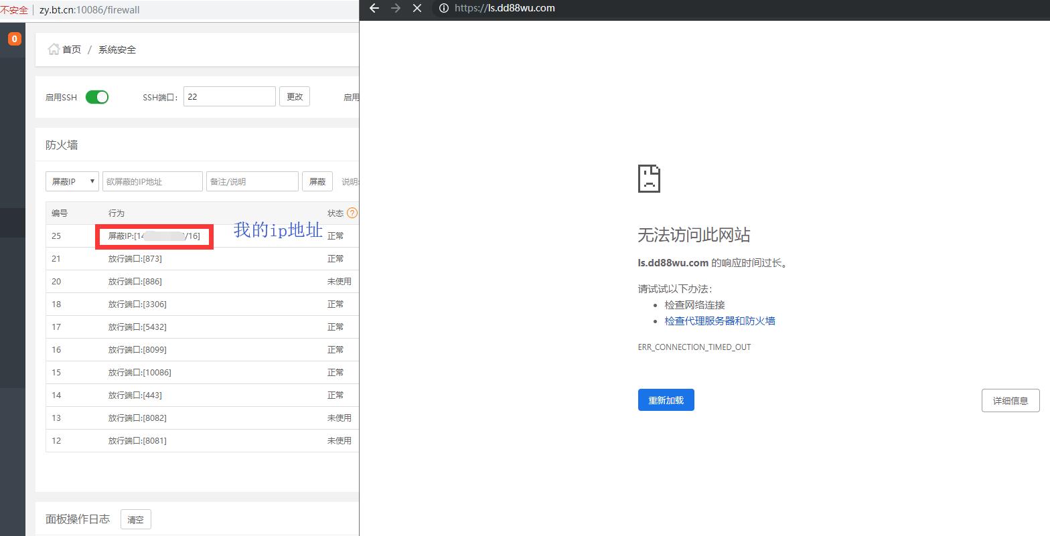1050x536 pixels.
Task: Click the 欲屏蔽的IP地址 input field
Action: [x=153, y=181]
